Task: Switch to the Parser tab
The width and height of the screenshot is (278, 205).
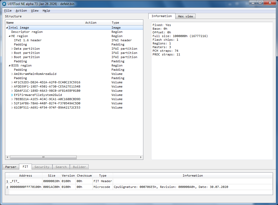Action: 11,167
